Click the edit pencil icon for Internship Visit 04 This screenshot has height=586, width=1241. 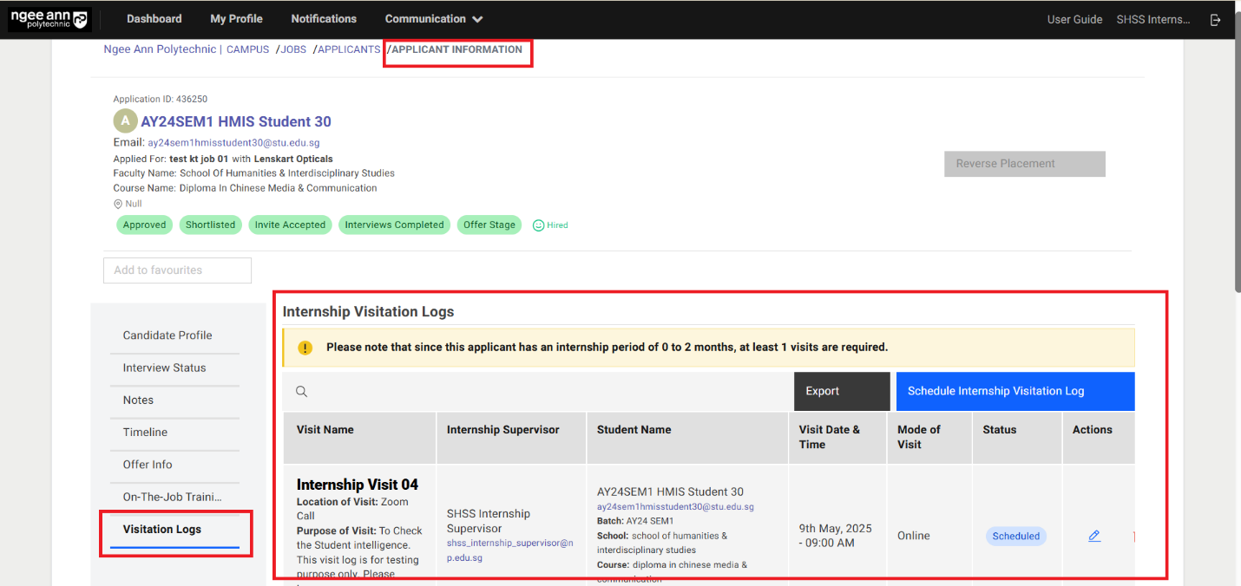tap(1093, 536)
